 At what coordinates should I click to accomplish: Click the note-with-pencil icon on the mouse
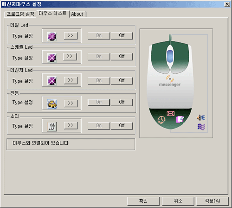pos(180,119)
